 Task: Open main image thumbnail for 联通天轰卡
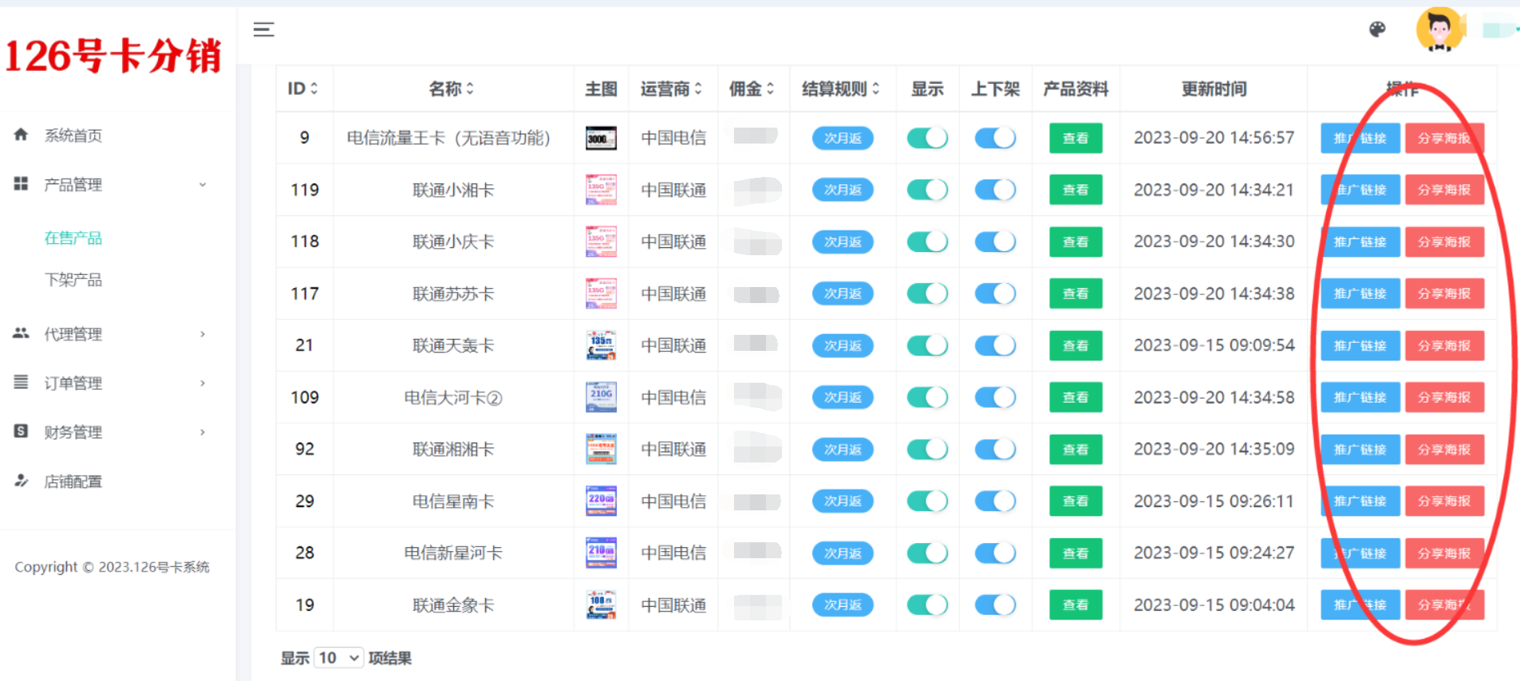point(601,345)
